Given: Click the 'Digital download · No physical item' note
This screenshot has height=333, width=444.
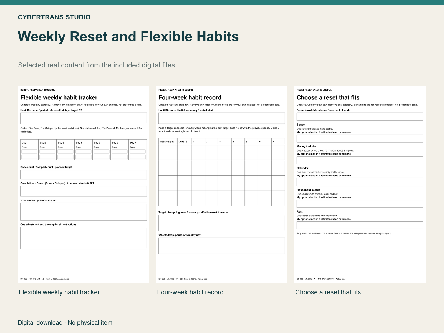Looking at the screenshot, I should (x=65, y=323).
